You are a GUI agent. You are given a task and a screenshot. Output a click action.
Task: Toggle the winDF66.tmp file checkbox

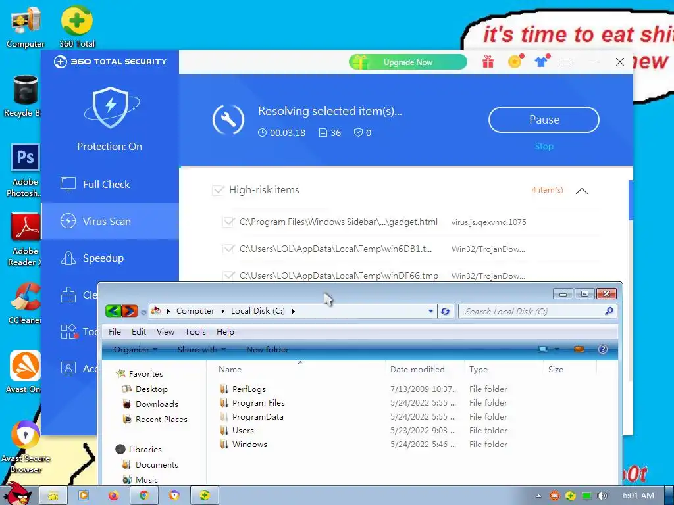click(228, 276)
